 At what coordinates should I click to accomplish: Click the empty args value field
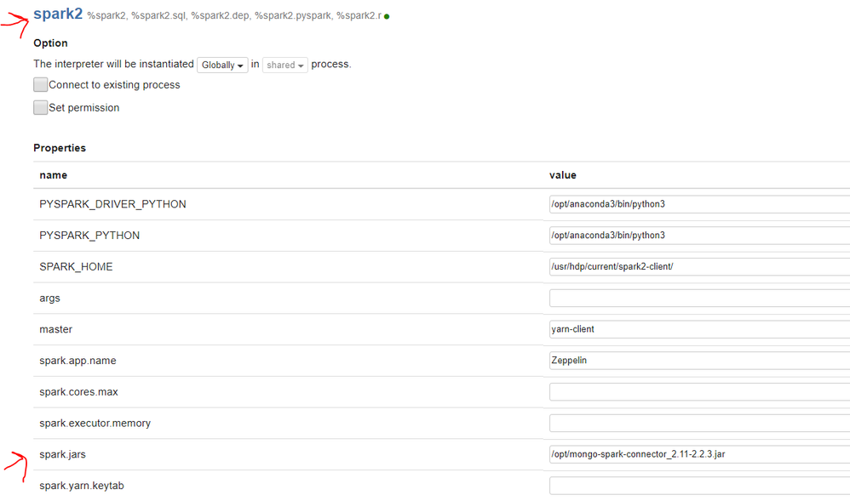click(x=698, y=299)
